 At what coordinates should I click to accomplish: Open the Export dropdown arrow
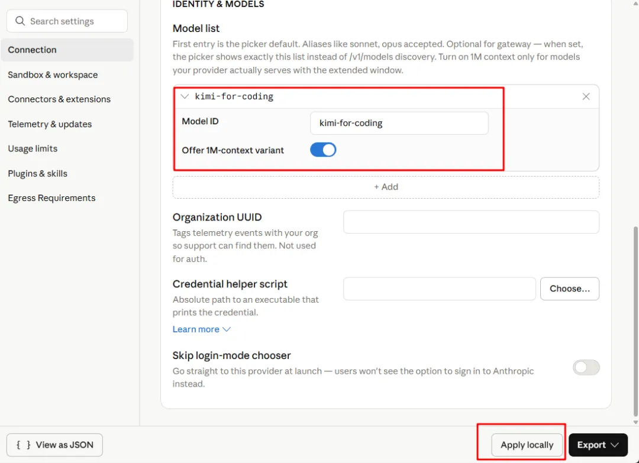(x=615, y=445)
